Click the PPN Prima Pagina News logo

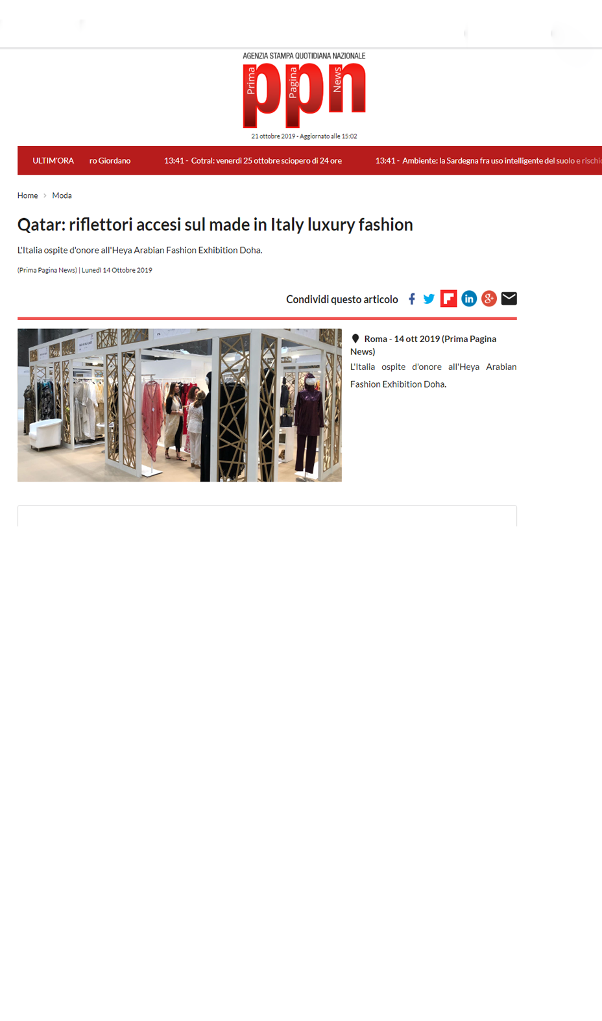click(304, 91)
